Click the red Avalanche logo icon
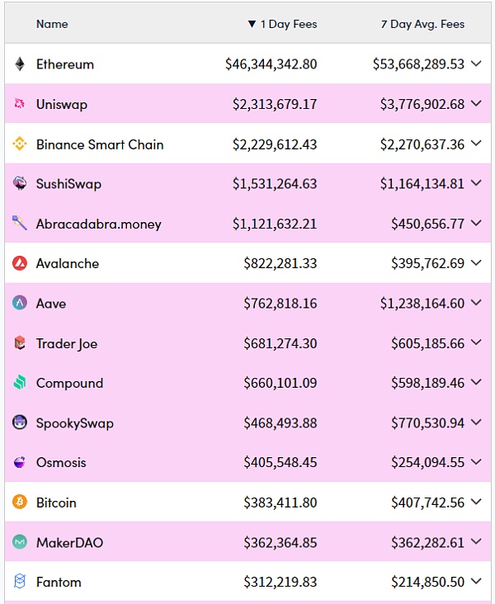Screen dimensions: 495x604 20,264
